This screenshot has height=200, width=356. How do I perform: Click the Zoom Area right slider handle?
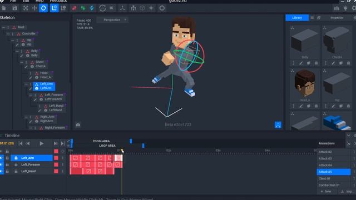point(131,141)
